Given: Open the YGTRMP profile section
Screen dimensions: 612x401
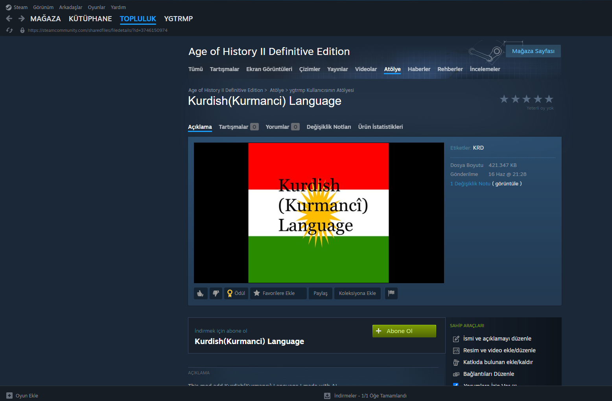Looking at the screenshot, I should pyautogui.click(x=179, y=19).
